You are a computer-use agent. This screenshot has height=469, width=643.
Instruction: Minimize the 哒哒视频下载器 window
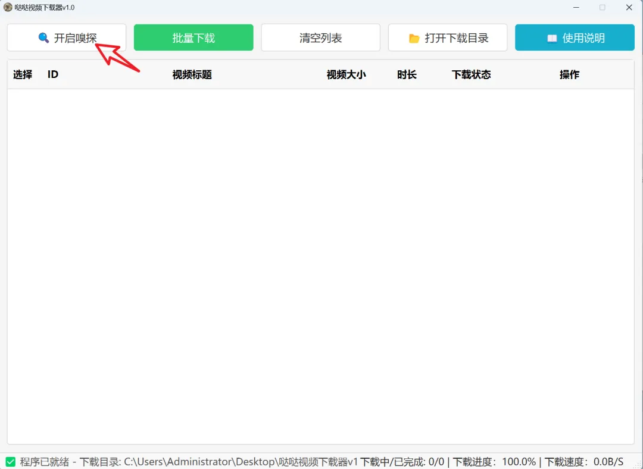tap(576, 7)
